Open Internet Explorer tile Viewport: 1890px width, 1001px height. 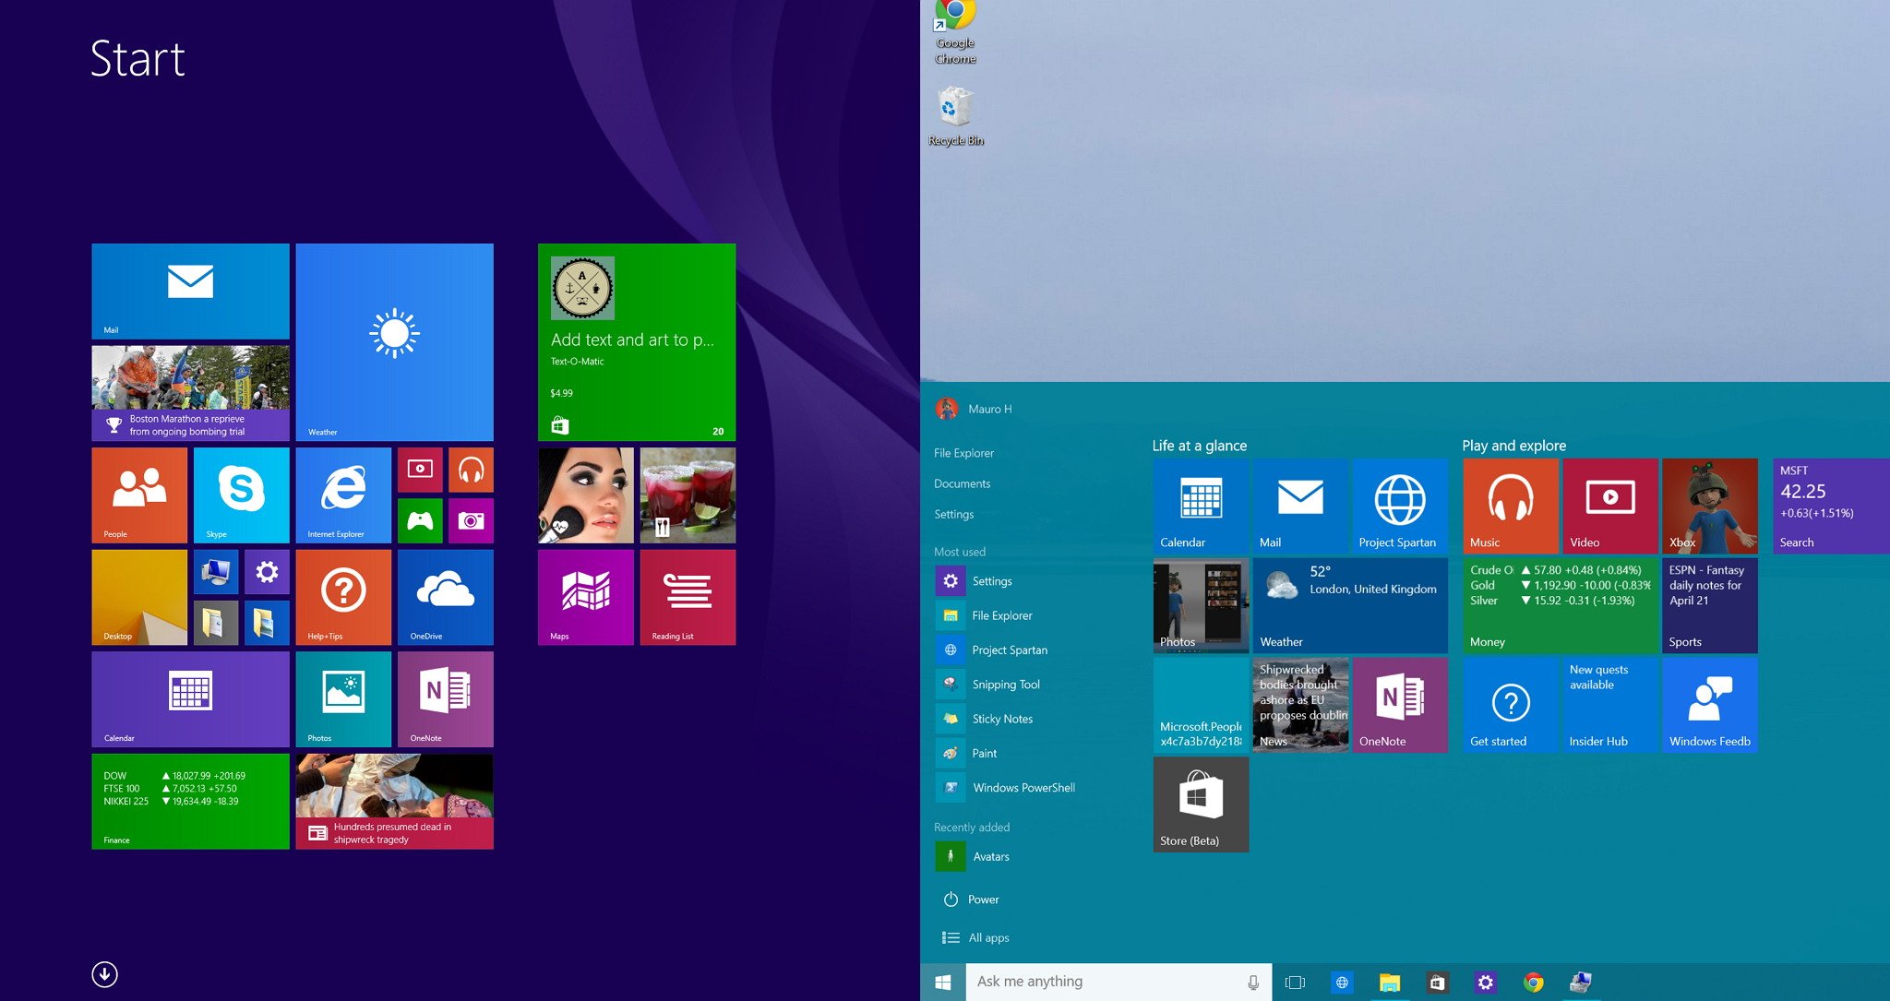[343, 495]
